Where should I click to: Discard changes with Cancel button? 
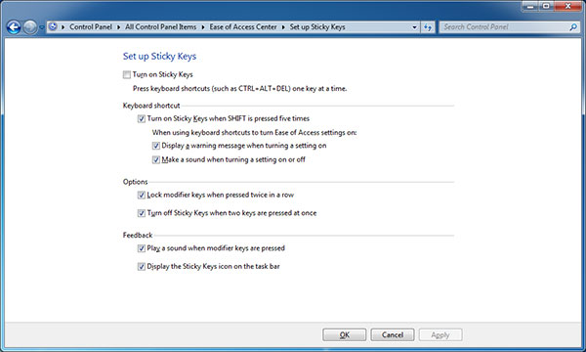click(x=393, y=334)
